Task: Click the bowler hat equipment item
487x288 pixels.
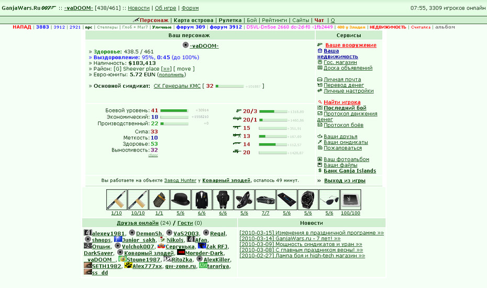Action: coord(181,200)
